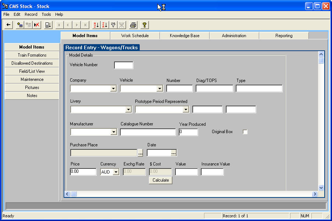This screenshot has height=221, width=332.
Task: Switch to Reporting tab
Action: click(284, 36)
